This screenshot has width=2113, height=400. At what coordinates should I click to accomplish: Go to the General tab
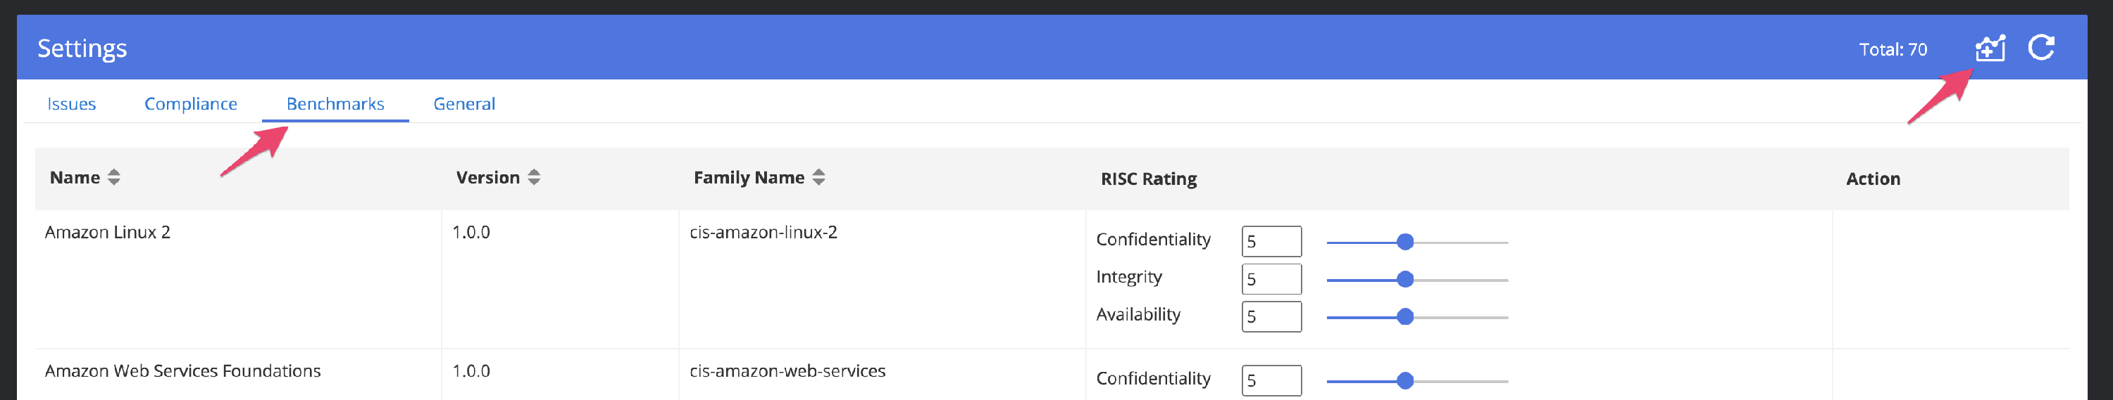pos(464,104)
